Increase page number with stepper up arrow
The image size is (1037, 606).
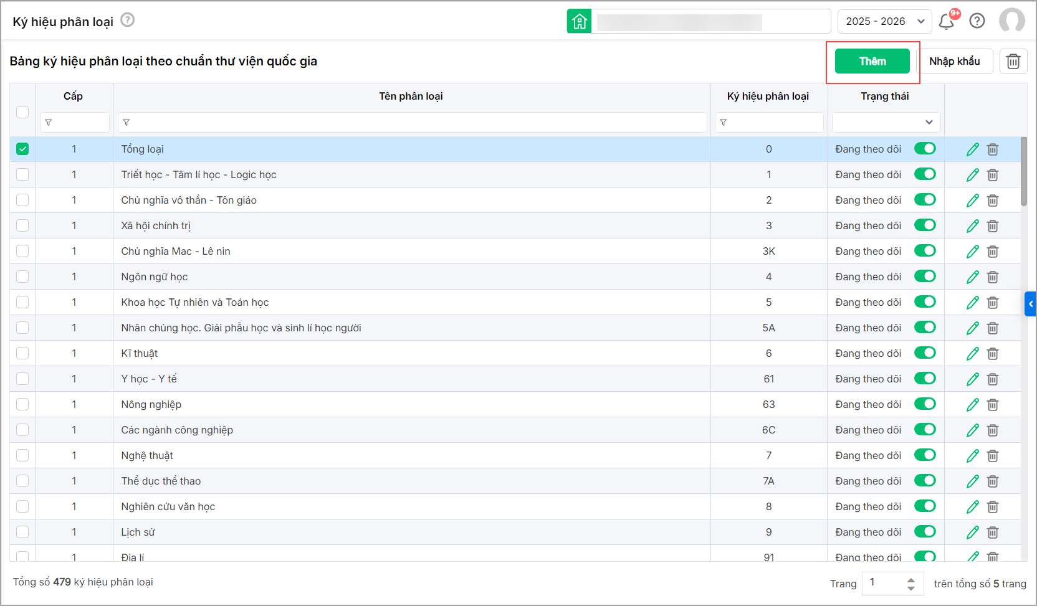tap(911, 579)
